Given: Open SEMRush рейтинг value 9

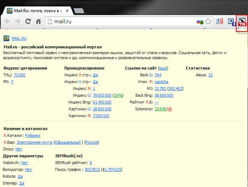Looking at the screenshot, I should pyautogui.click(x=91, y=163).
